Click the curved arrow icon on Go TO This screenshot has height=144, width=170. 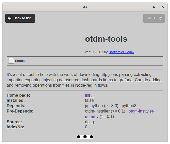(x=160, y=18)
